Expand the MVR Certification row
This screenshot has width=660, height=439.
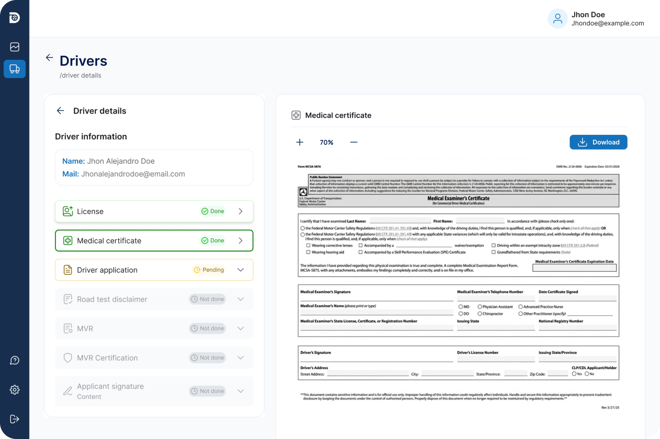tap(241, 358)
